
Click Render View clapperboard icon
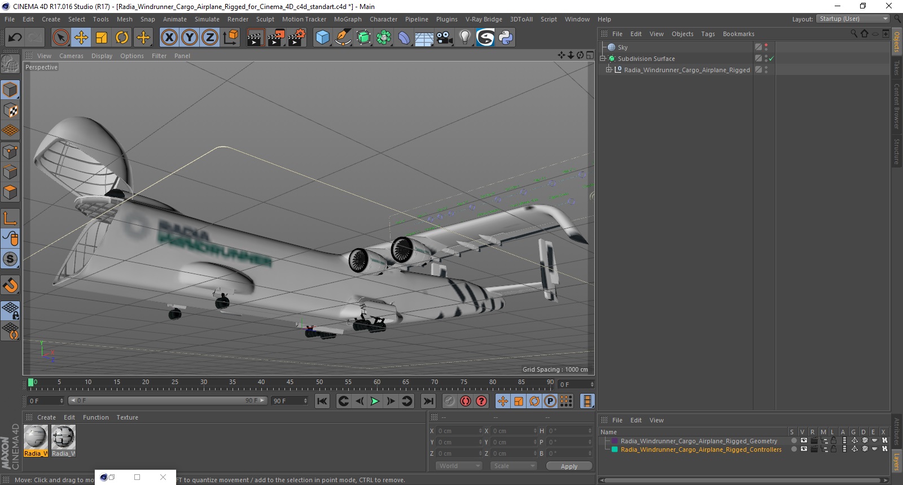coord(255,38)
